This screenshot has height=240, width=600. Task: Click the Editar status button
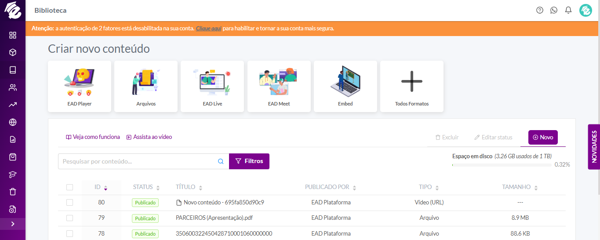(x=493, y=137)
